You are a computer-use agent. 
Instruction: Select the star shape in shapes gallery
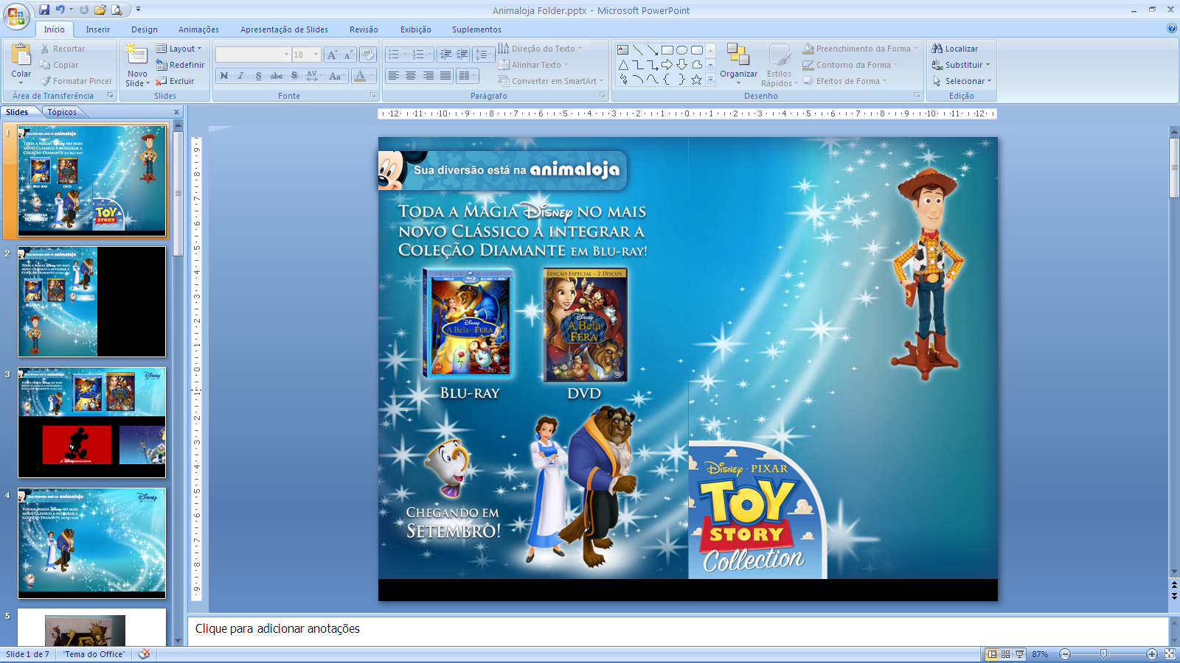click(x=696, y=80)
